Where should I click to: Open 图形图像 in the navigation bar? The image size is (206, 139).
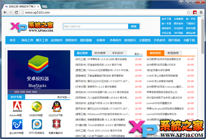(86, 40)
